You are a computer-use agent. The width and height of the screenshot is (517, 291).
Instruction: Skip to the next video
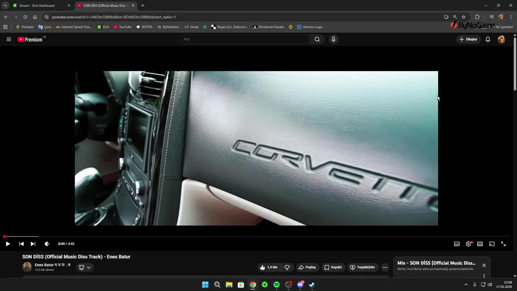tap(33, 244)
